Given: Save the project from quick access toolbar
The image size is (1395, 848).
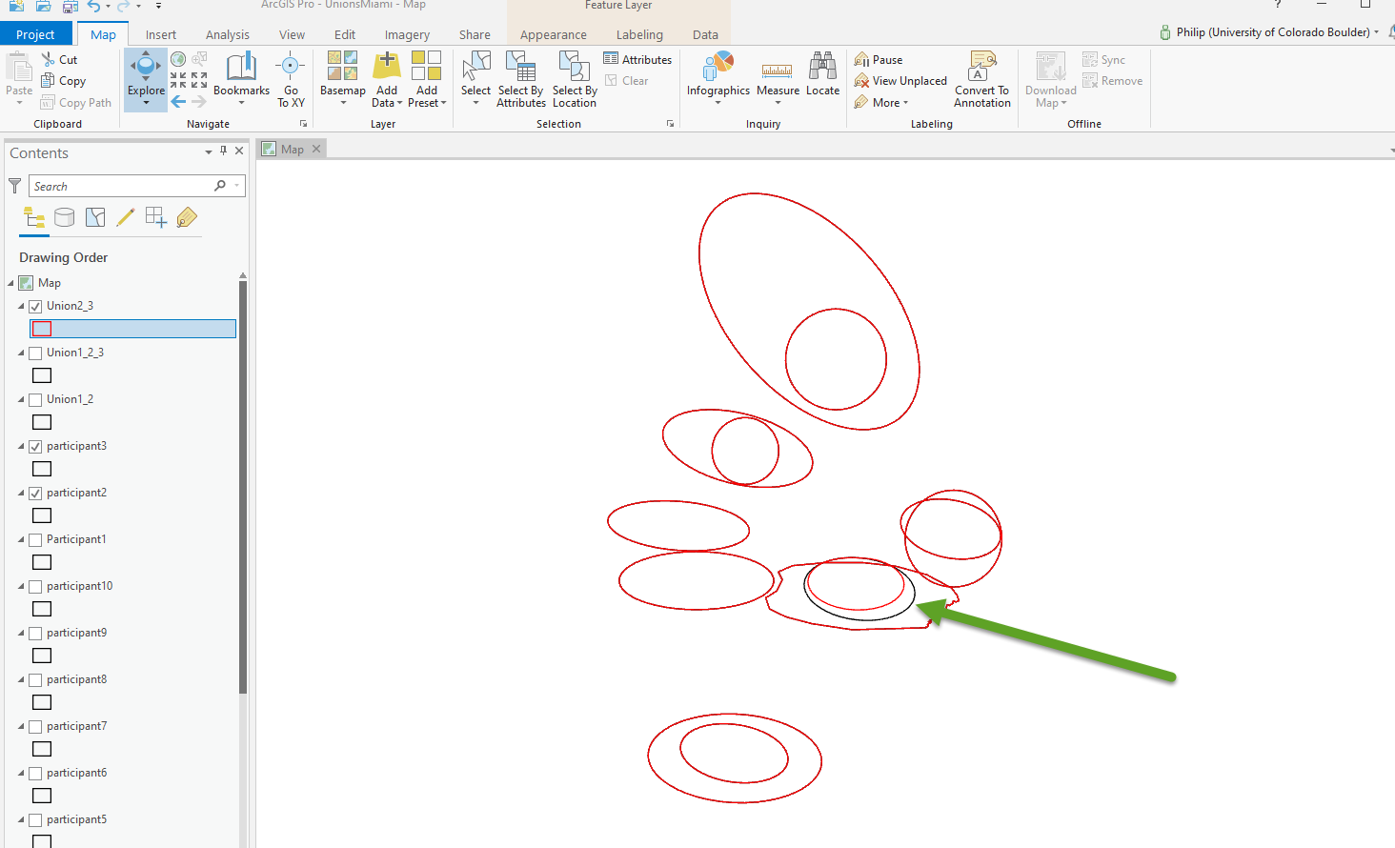Looking at the screenshot, I should tap(70, 6).
